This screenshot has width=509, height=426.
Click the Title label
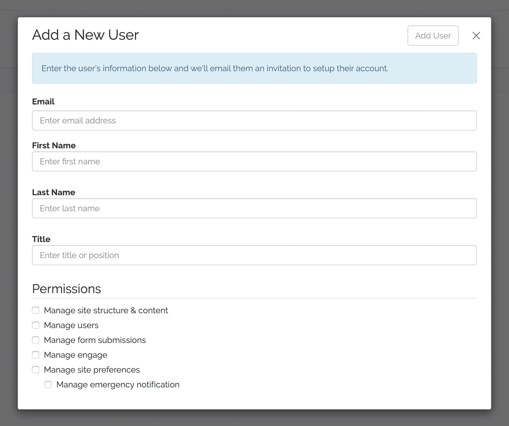click(x=41, y=239)
